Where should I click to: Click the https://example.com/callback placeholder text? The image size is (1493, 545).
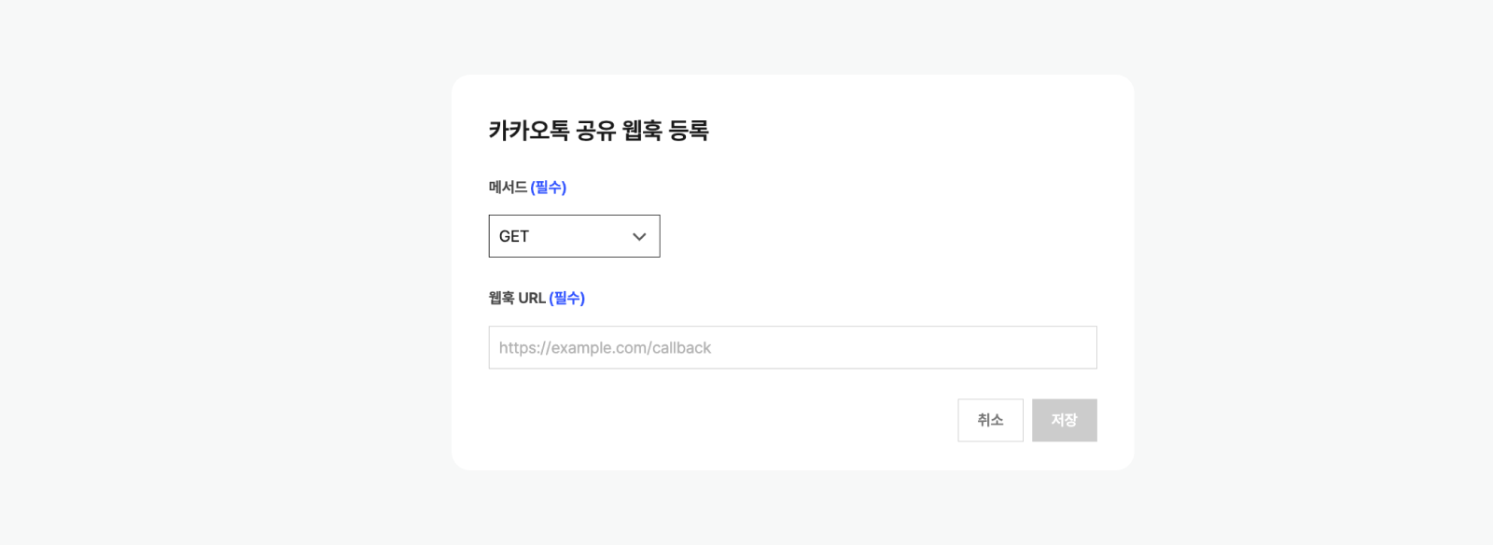pyautogui.click(x=605, y=348)
